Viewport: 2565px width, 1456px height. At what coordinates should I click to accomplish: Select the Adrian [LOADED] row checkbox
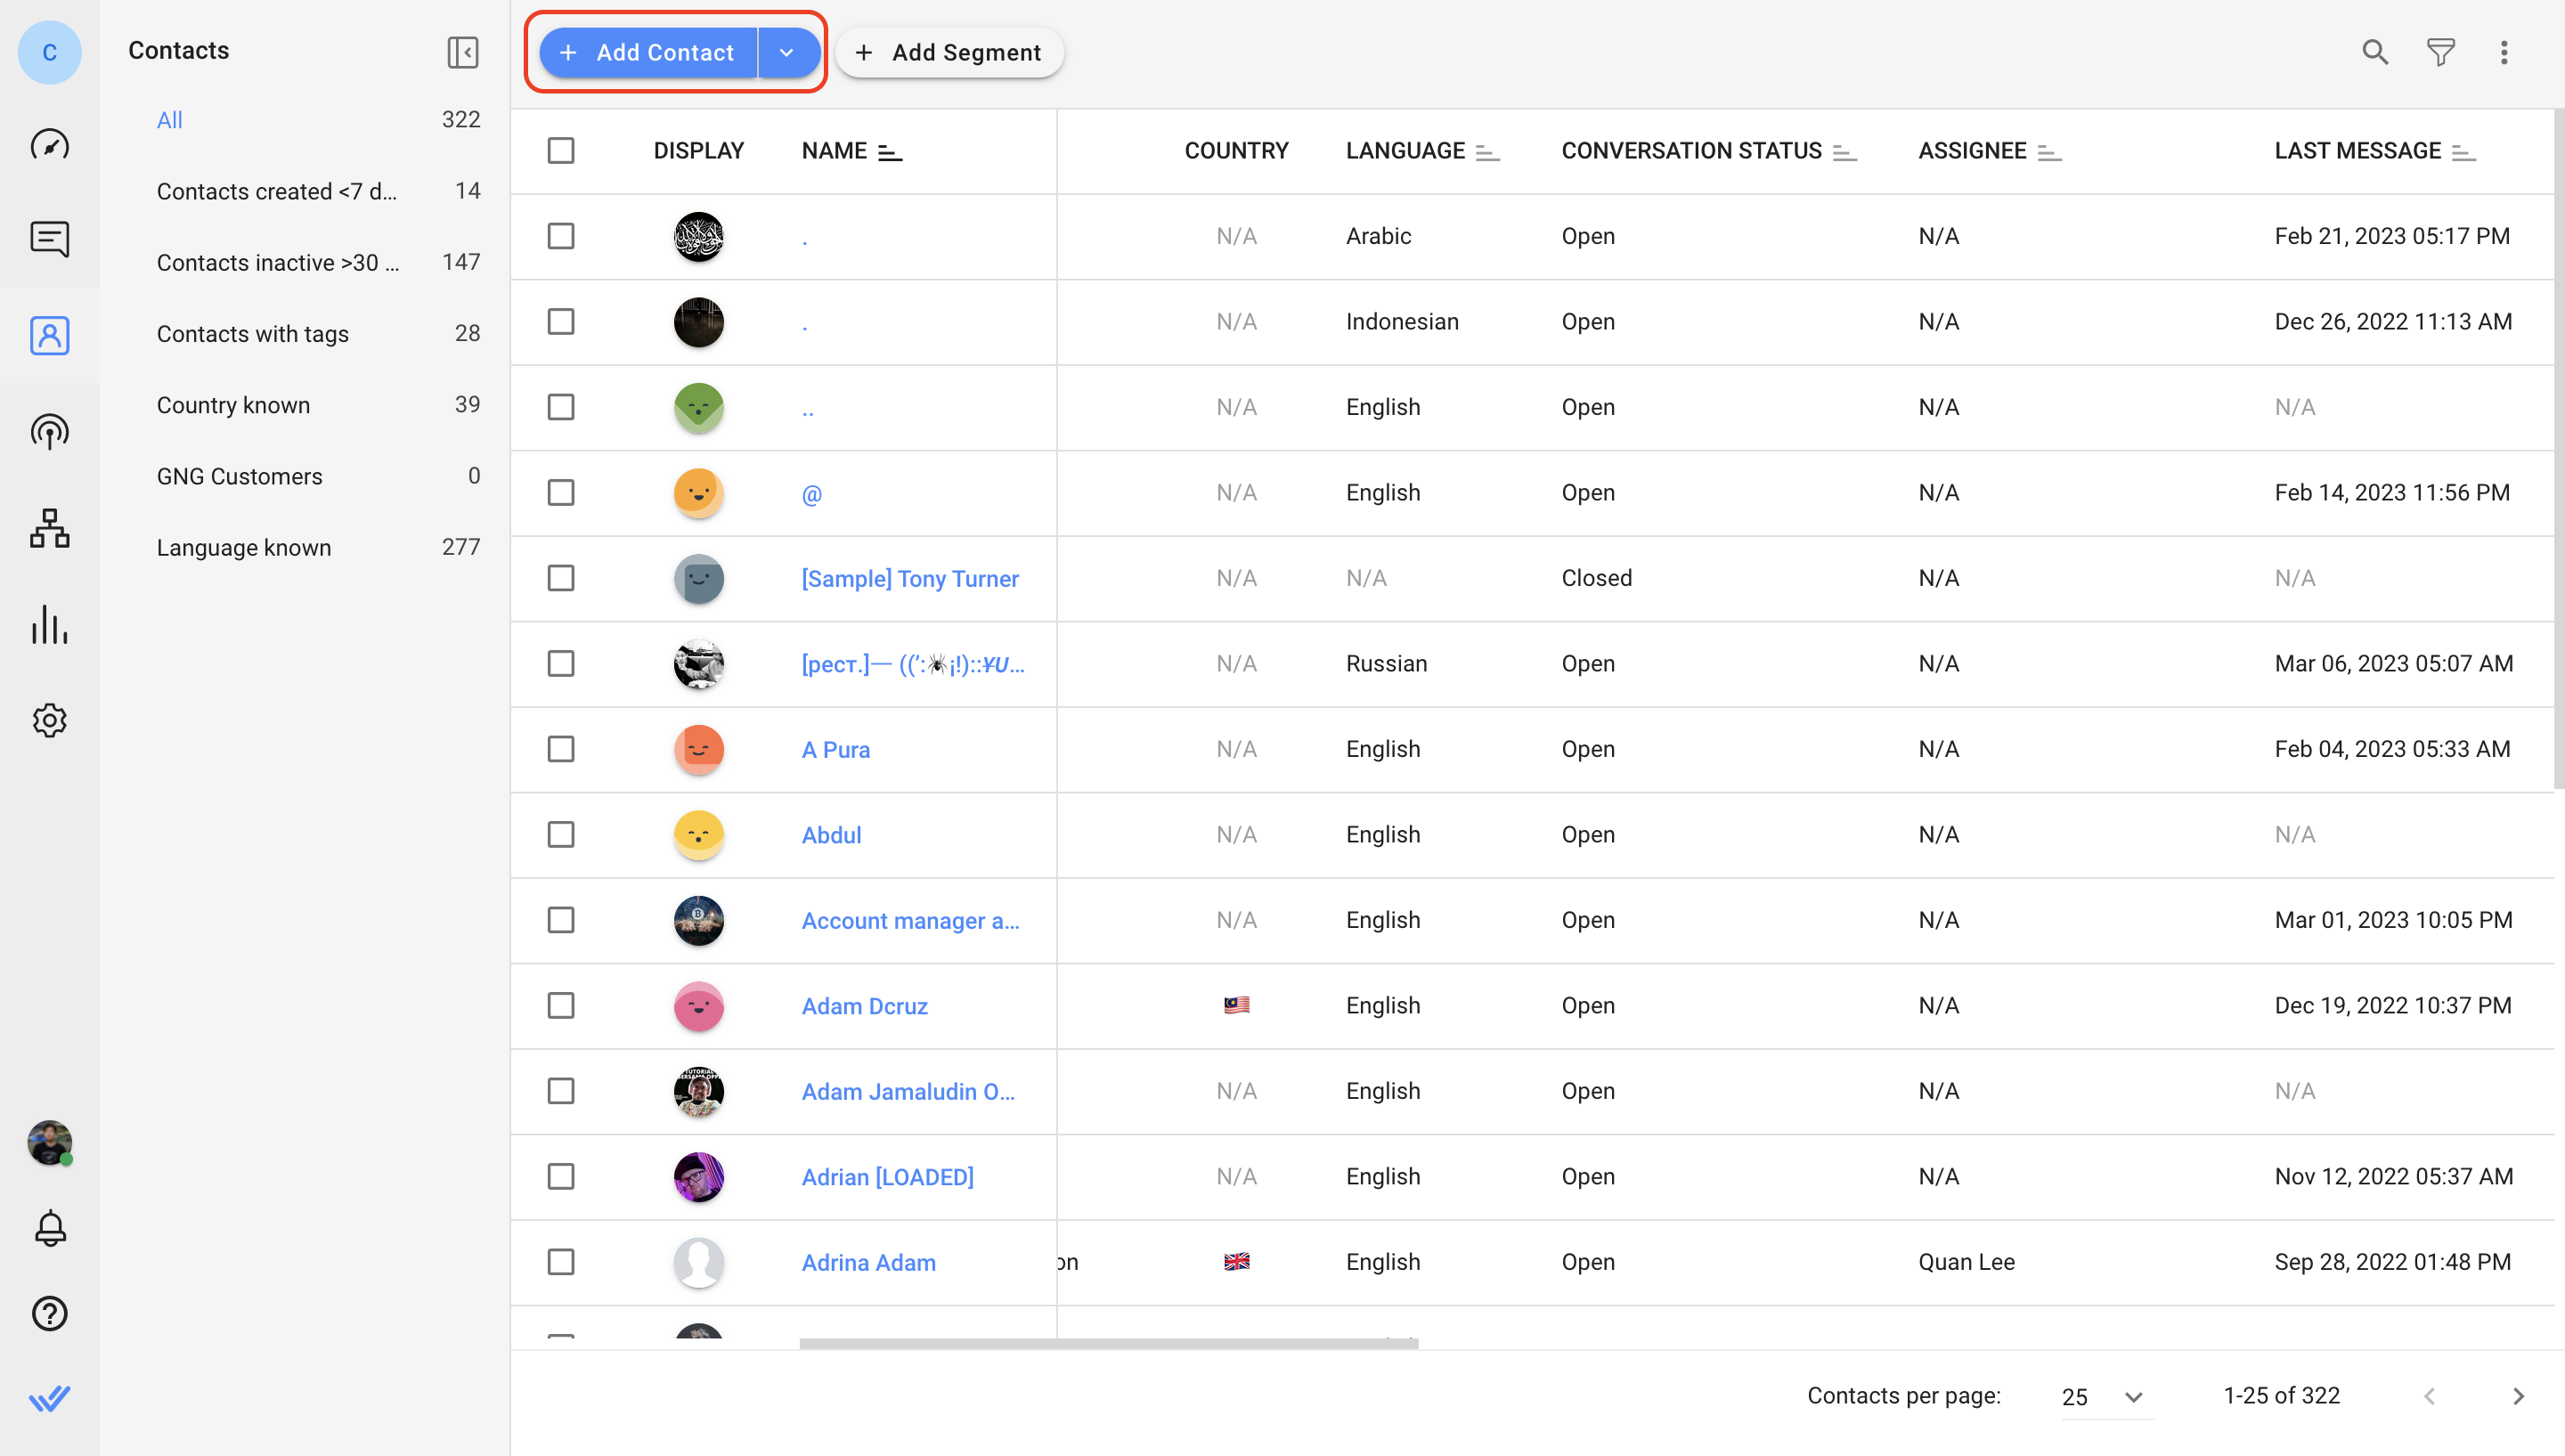point(561,1177)
